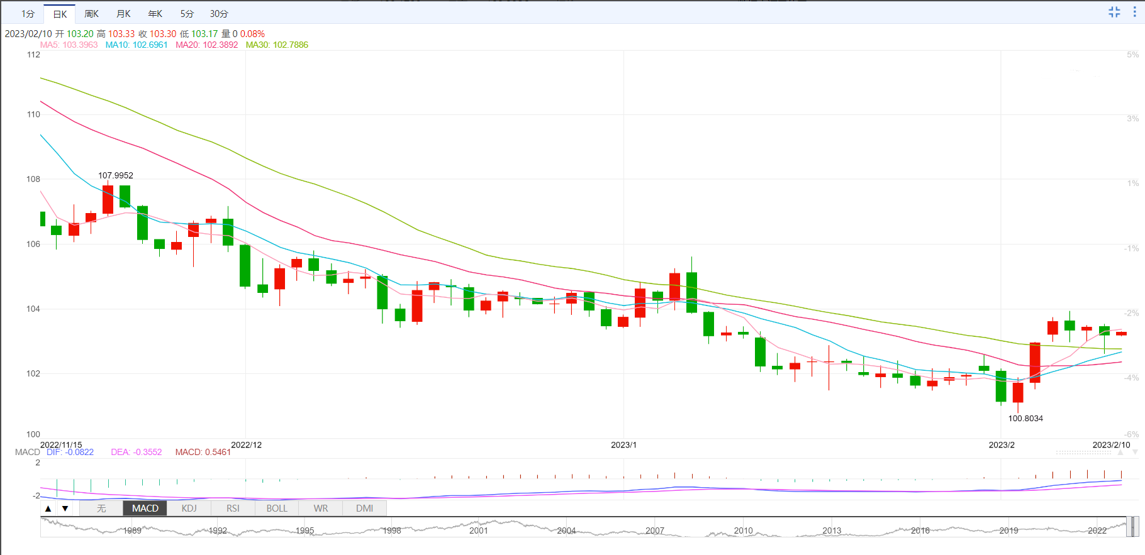Exit fullscreen using the collapse icon
Viewport: 1145px width, 555px height.
point(1114,12)
